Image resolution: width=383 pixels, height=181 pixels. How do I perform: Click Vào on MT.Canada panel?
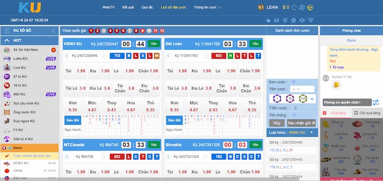pos(154,145)
